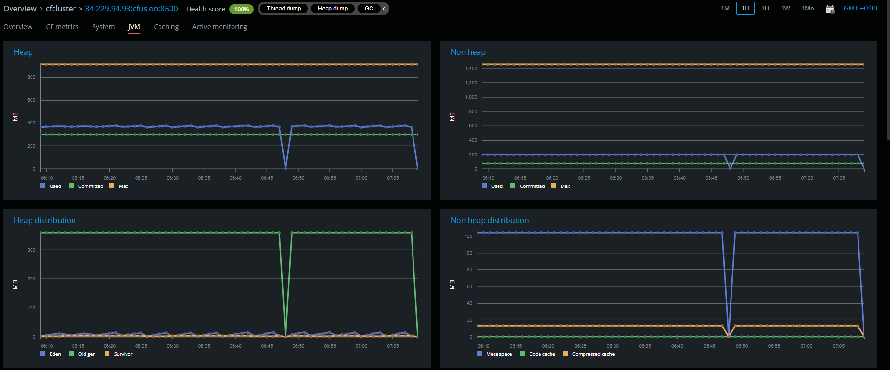Open the calendar date-time picker icon
The height and width of the screenshot is (370, 890).
point(830,9)
